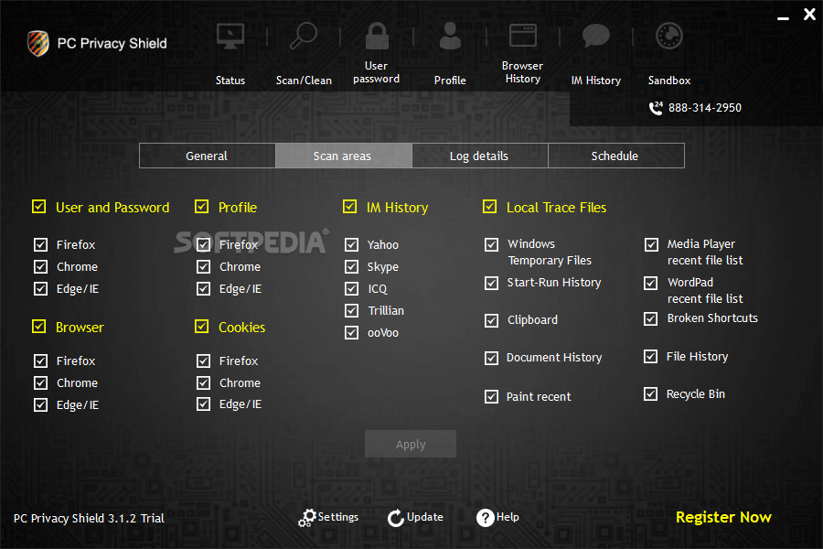Open Scan/Clean magnifier icon
This screenshot has height=549, width=823.
304,36
